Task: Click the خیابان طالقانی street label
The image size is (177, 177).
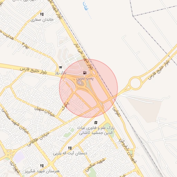Action: click(x=38, y=139)
